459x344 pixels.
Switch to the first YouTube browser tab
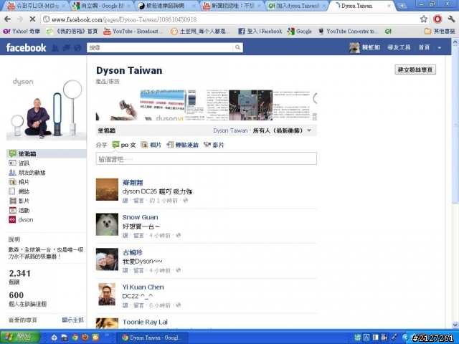click(x=35, y=6)
